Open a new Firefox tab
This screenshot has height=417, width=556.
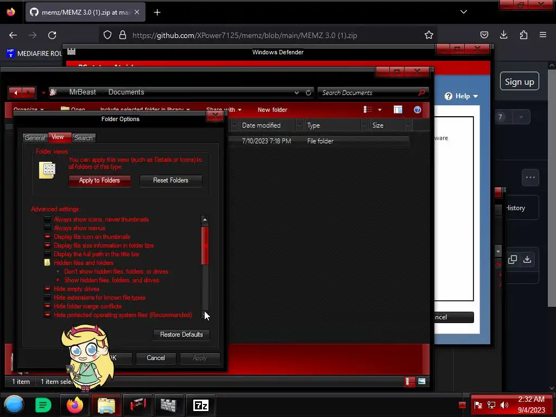(x=157, y=12)
